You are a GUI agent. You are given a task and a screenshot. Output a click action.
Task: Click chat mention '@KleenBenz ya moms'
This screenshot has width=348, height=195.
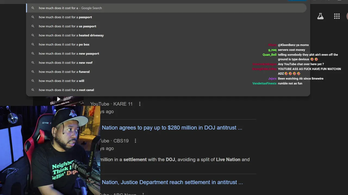tap(293, 45)
